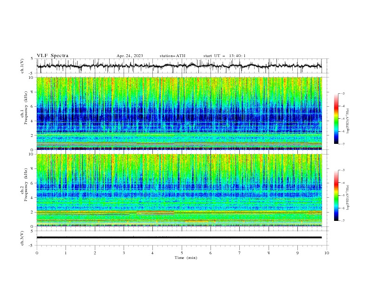The image size is (368, 284).
Task: Click the date 'Apr. 24, 2023'
Action: tap(130, 56)
